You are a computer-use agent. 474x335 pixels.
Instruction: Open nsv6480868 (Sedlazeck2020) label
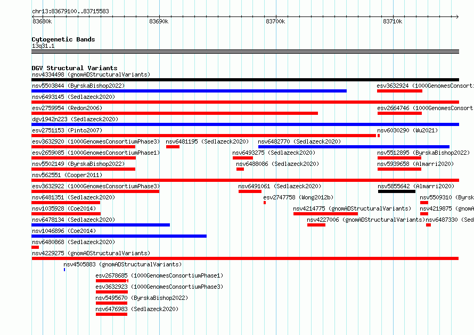click(73, 242)
